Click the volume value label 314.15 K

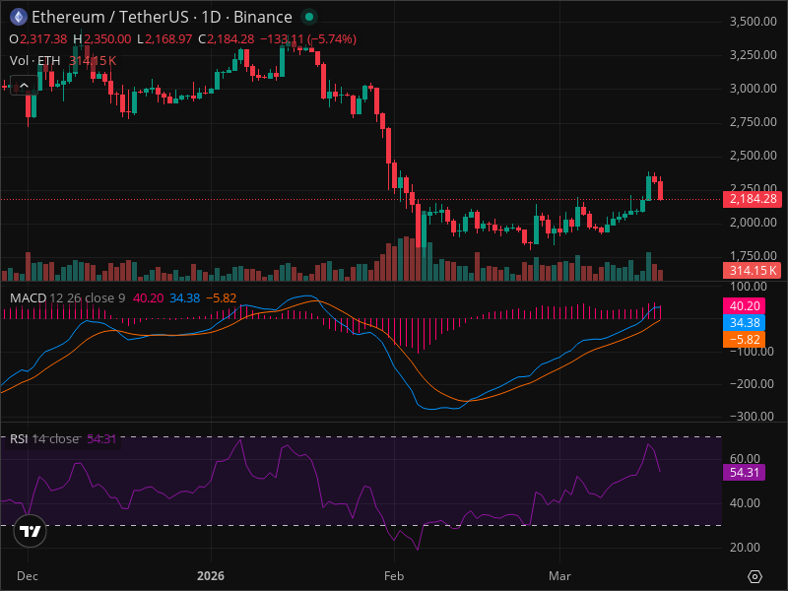point(753,270)
